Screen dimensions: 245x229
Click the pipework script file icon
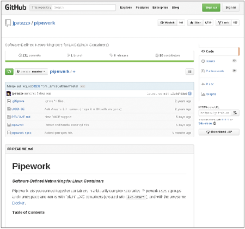coord(9,125)
